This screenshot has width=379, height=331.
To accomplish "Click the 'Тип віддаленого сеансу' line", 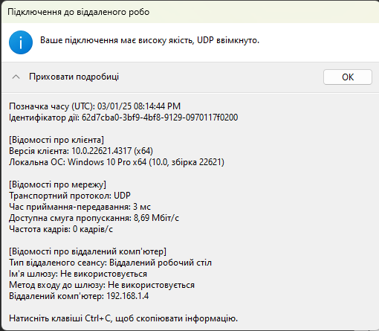I will pos(111,263).
